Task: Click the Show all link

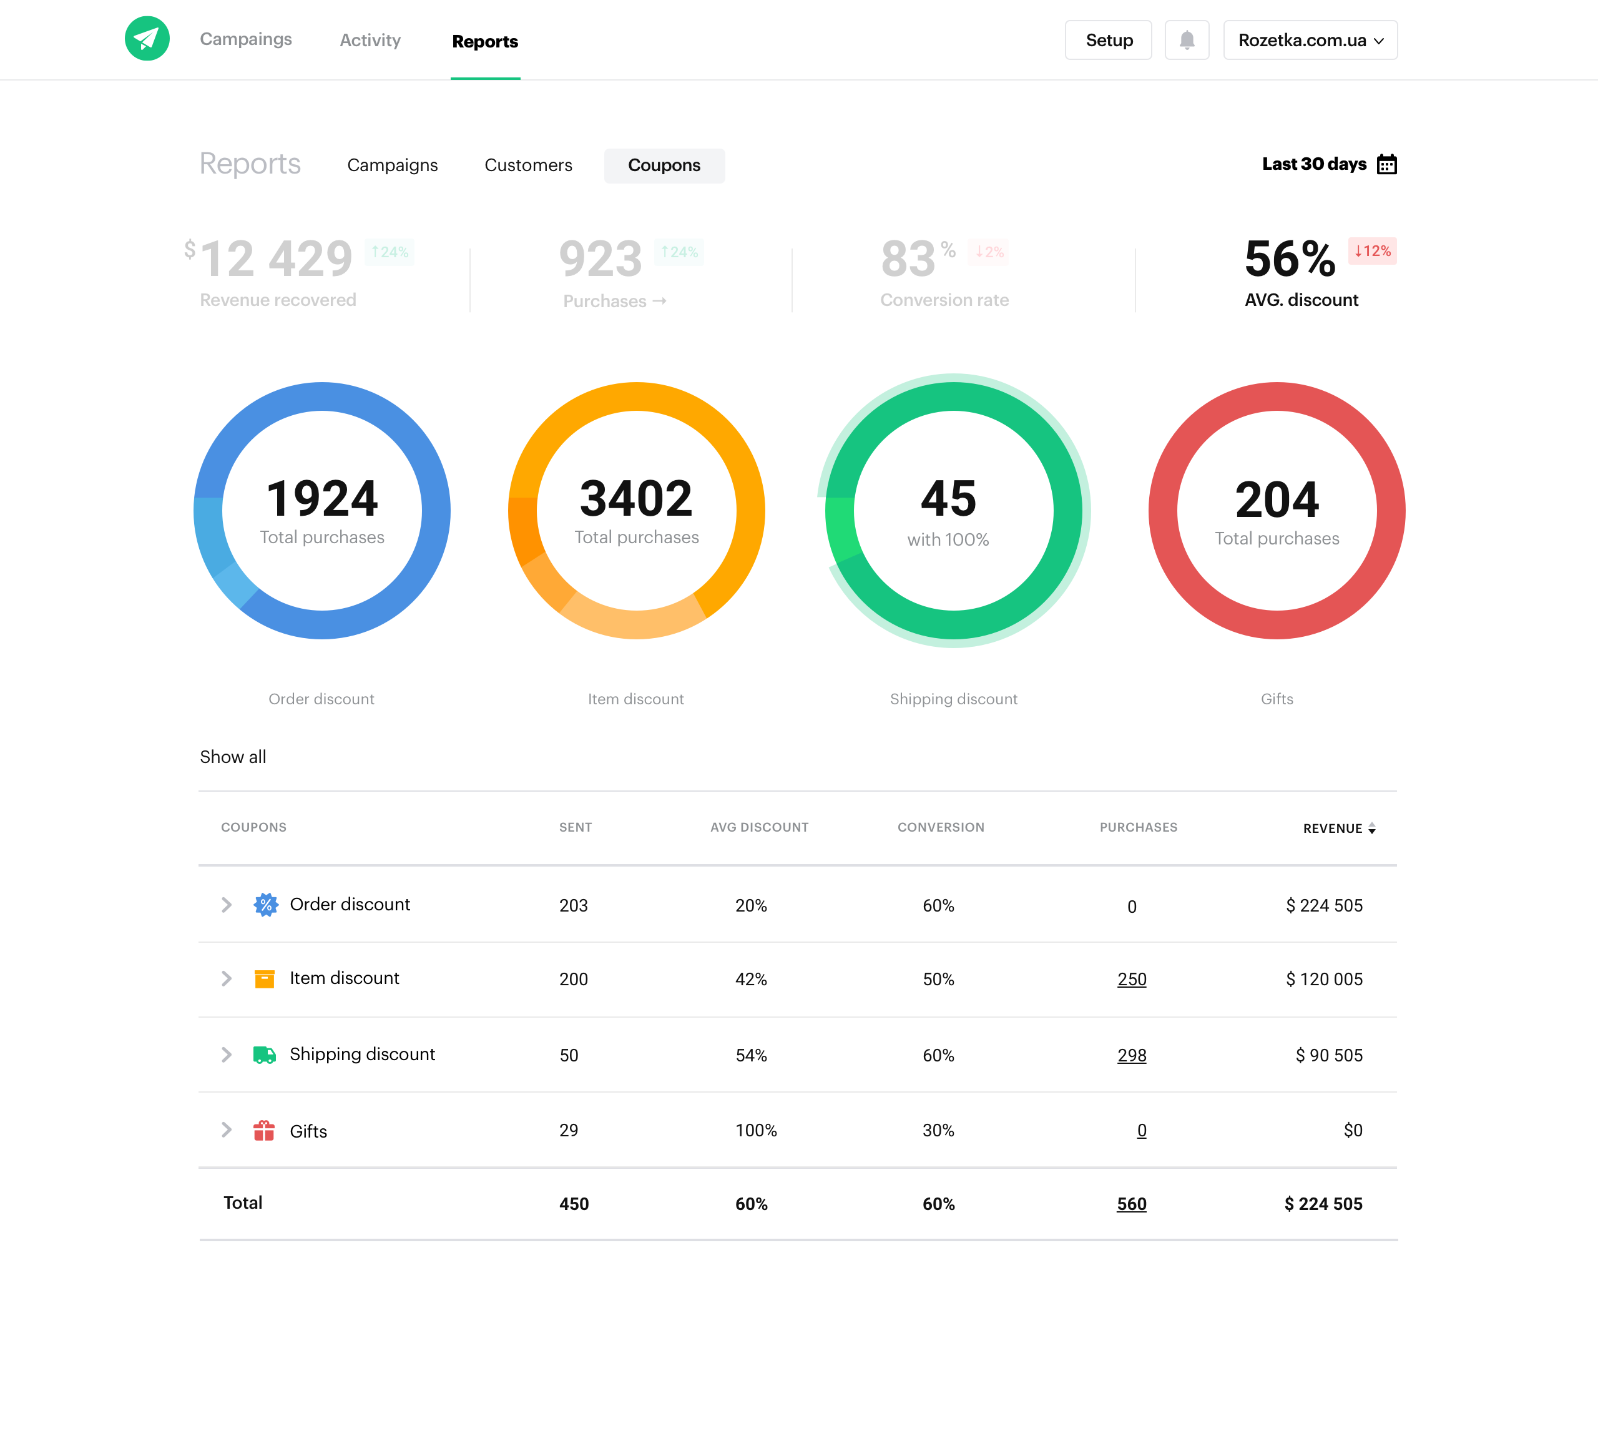Action: (x=233, y=757)
